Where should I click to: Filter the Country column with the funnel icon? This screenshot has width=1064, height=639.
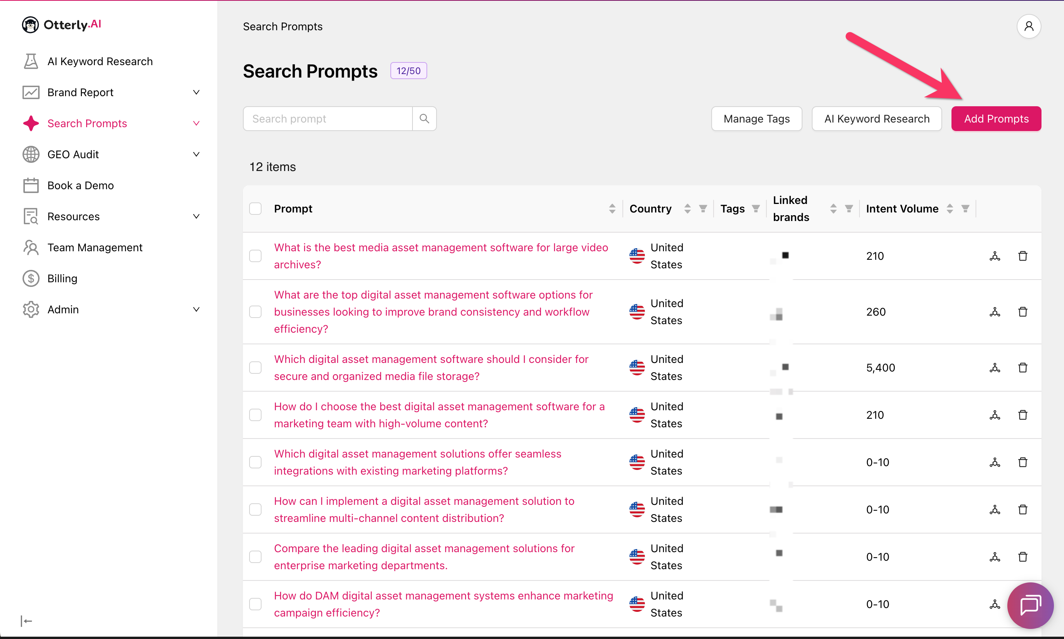(x=703, y=209)
